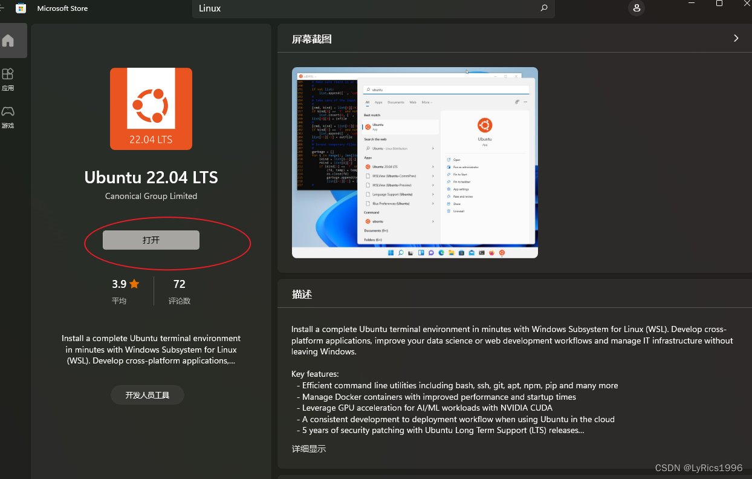Click the Canonical Group Limited publisher link

click(x=151, y=196)
